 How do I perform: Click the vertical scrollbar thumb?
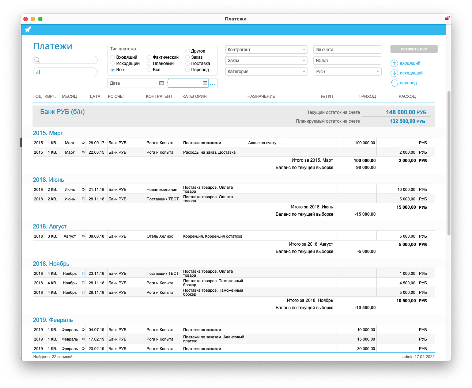(449, 163)
